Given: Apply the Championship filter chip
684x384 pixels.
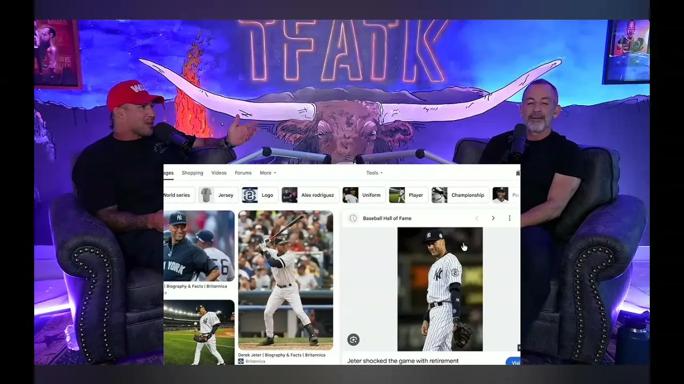Looking at the screenshot, I should pos(460,195).
